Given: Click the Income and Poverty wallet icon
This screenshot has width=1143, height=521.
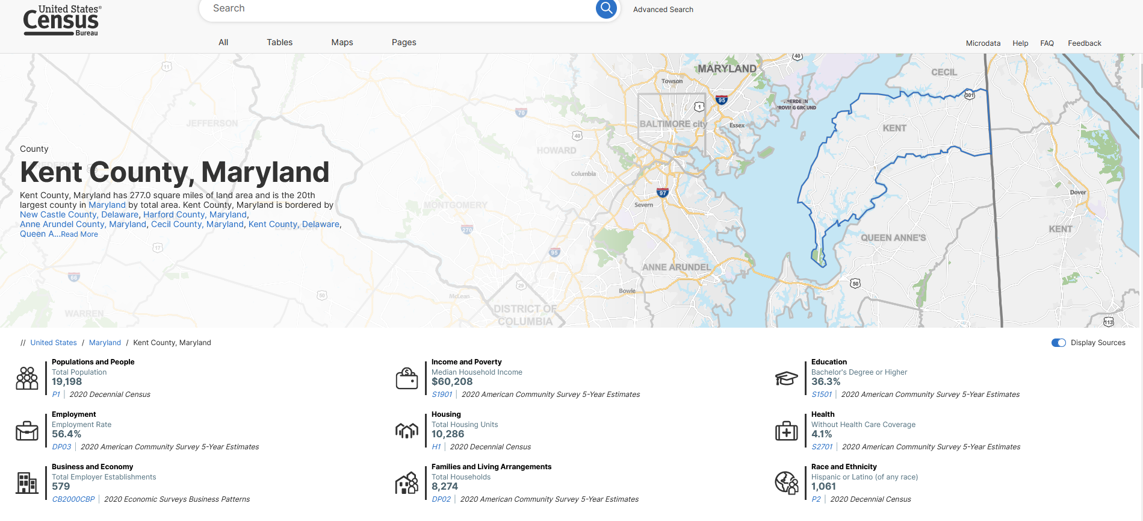Looking at the screenshot, I should point(407,378).
